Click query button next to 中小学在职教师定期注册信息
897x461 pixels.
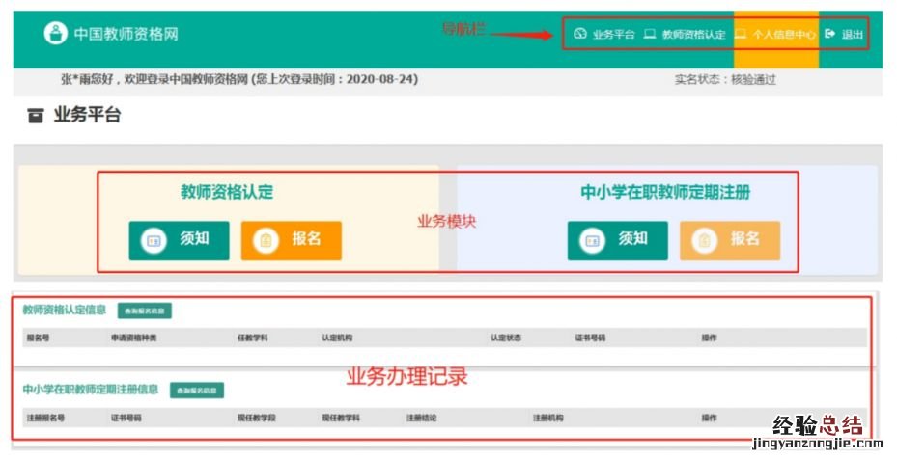tap(197, 391)
